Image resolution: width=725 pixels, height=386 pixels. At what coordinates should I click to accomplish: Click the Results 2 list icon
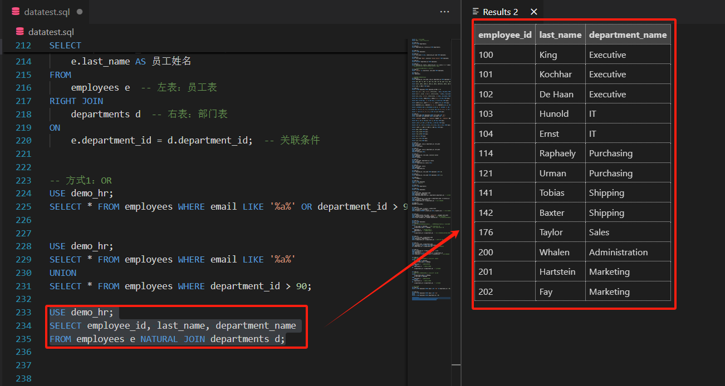coord(476,12)
